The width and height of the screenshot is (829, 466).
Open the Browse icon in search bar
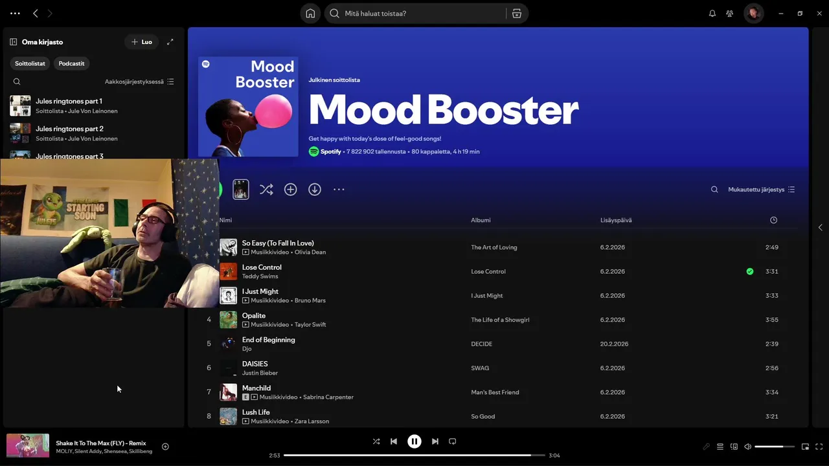click(517, 14)
